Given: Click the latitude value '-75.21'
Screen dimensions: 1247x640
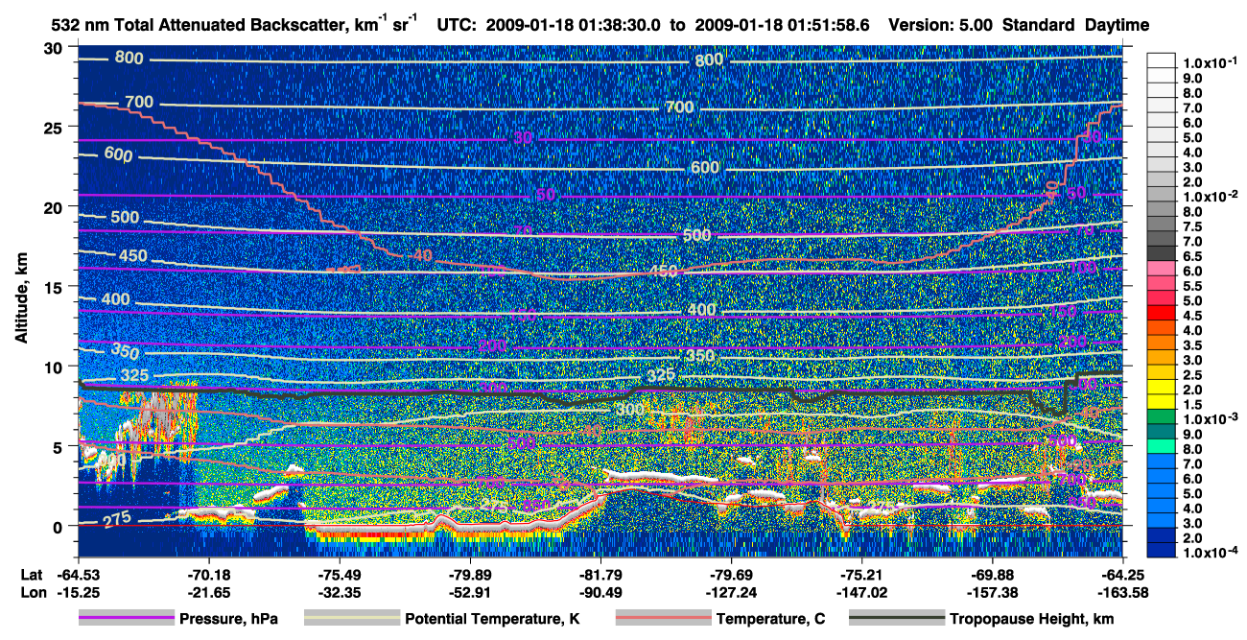Looking at the screenshot, I should coord(861,574).
